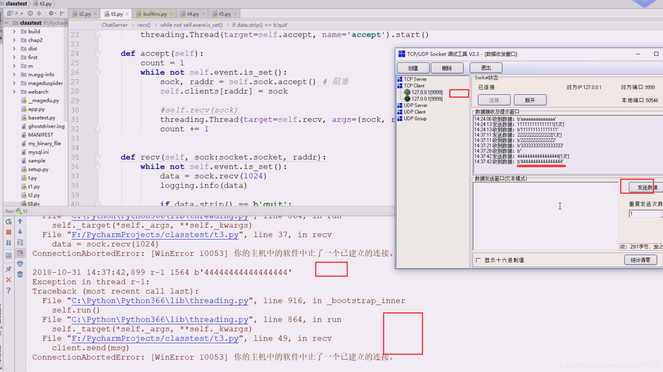
Task: Clear all console output
Action: [x=20, y=274]
